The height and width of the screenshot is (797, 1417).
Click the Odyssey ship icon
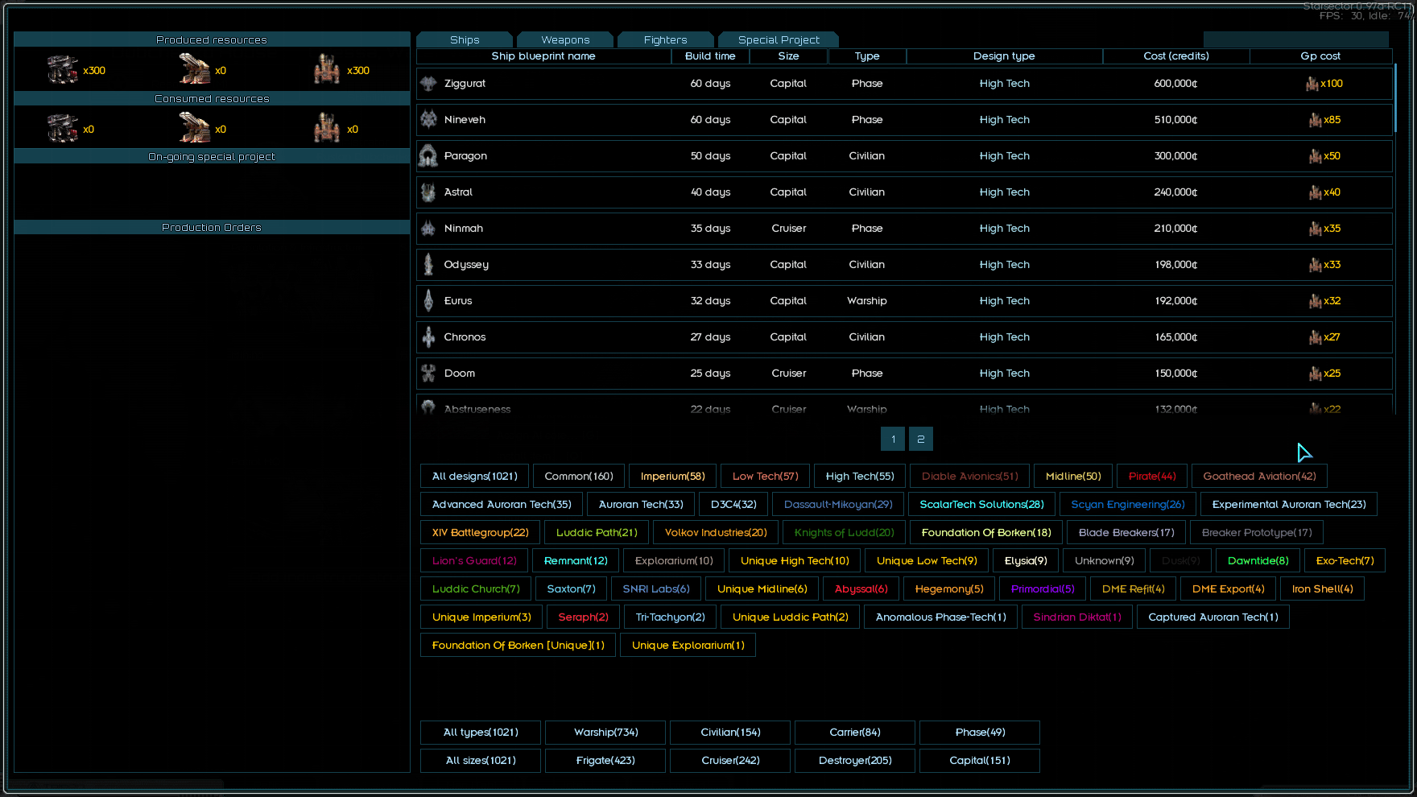pos(428,265)
